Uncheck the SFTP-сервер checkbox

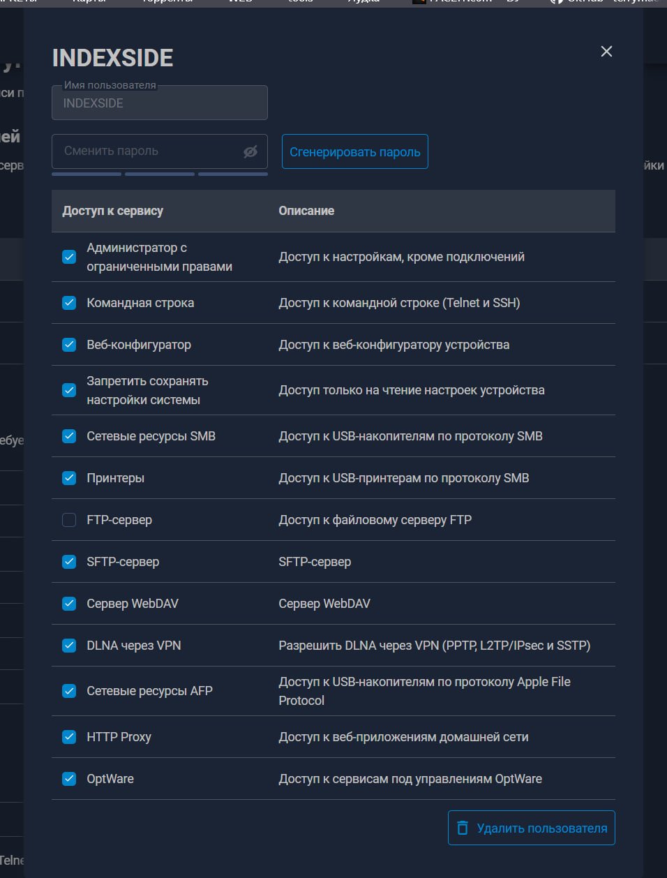[x=69, y=562]
